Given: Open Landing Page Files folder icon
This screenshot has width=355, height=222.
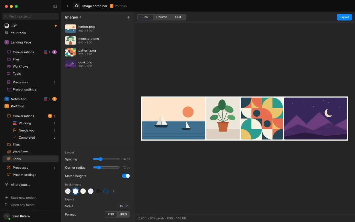Looking at the screenshot, I should click(x=9, y=59).
